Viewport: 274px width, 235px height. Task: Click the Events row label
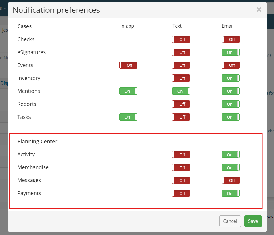(x=25, y=65)
